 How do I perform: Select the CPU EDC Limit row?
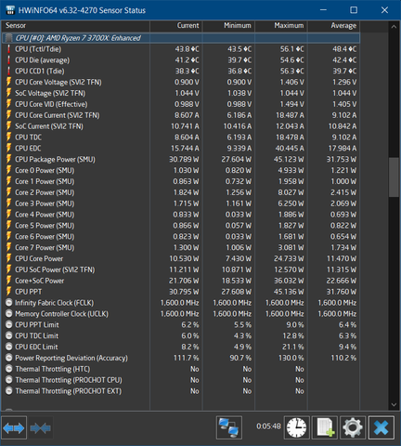coord(181,347)
